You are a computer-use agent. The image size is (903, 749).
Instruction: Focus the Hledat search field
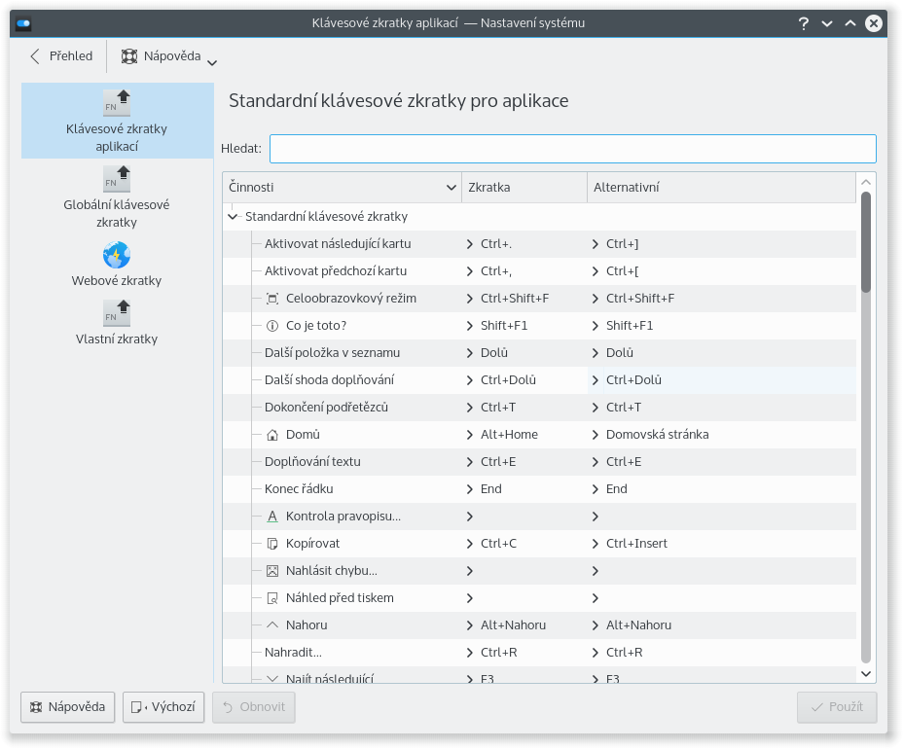point(573,149)
